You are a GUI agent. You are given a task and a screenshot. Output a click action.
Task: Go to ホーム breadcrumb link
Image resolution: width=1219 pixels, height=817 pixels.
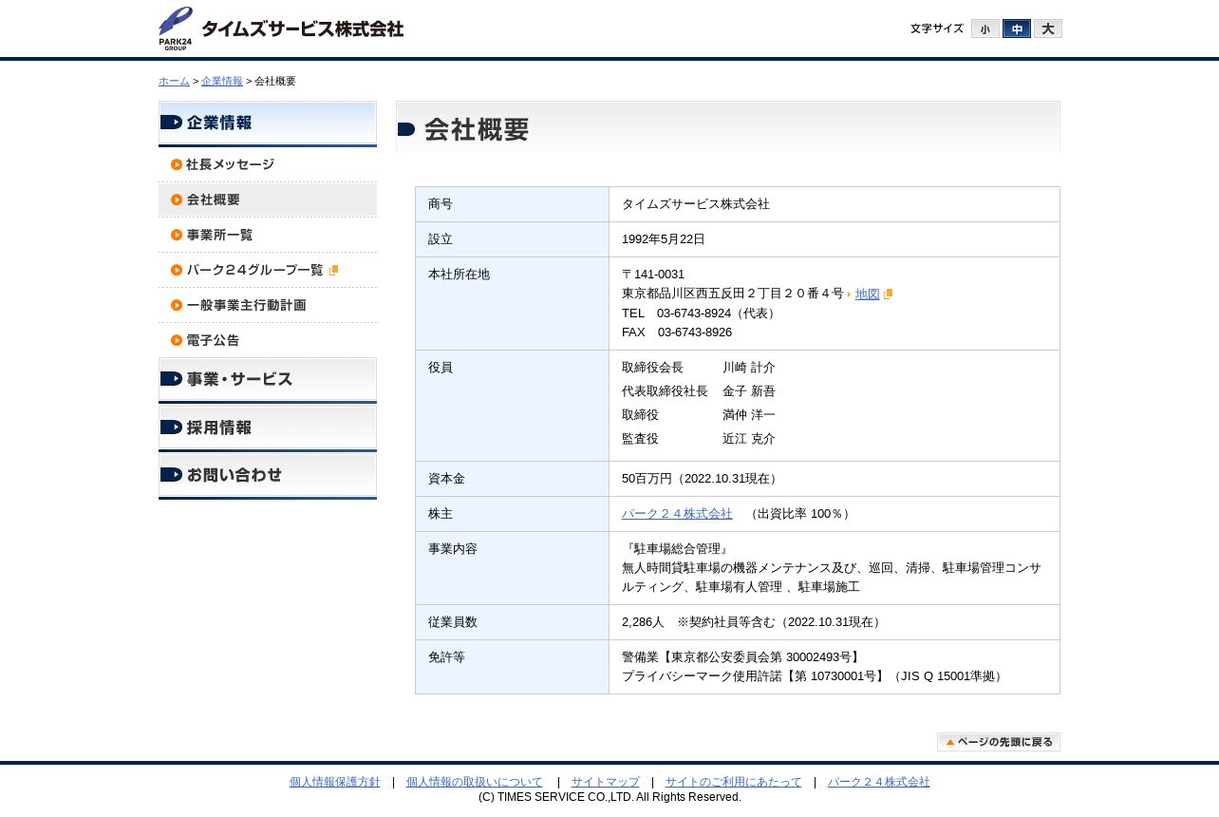coord(174,82)
